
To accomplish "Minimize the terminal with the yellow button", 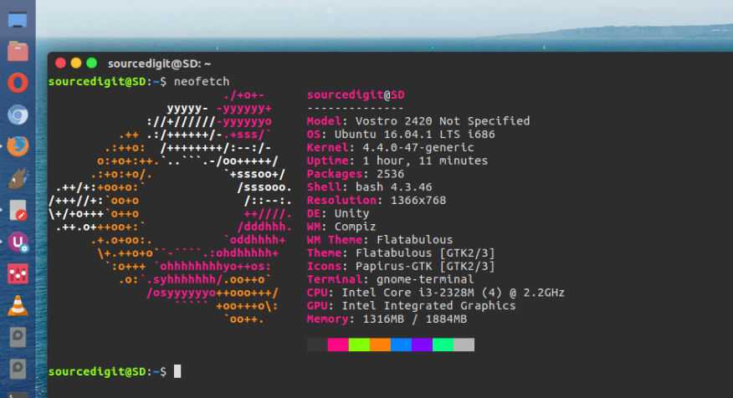I will pos(76,63).
